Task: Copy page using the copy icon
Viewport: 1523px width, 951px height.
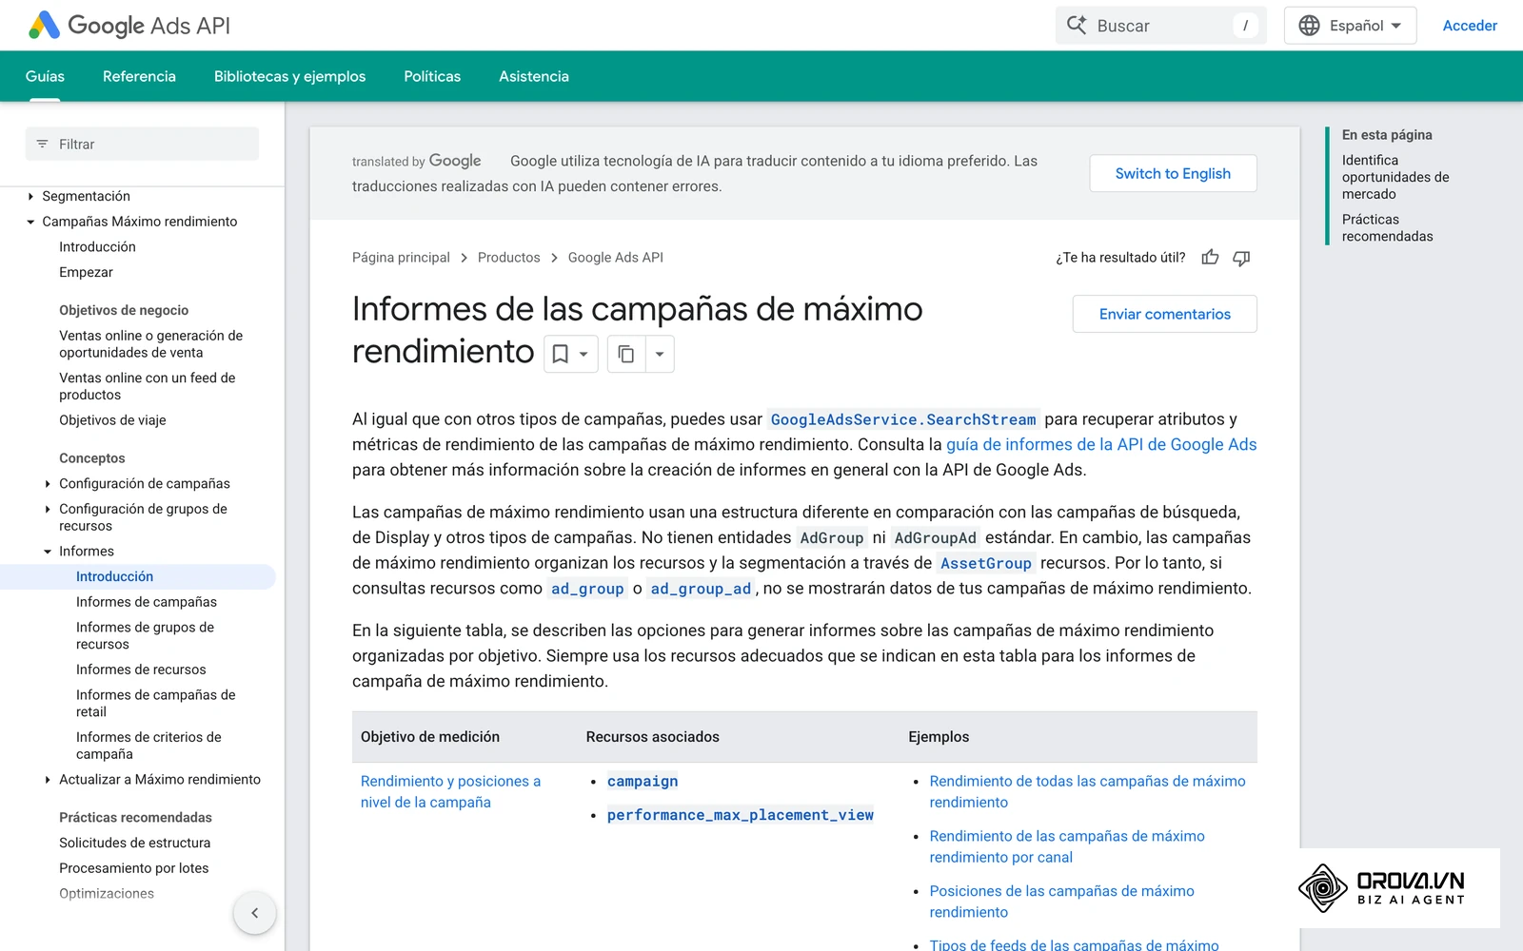Action: (626, 354)
